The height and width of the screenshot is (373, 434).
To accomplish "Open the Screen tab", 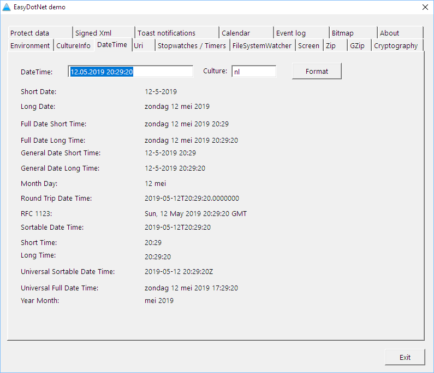I will (x=309, y=46).
